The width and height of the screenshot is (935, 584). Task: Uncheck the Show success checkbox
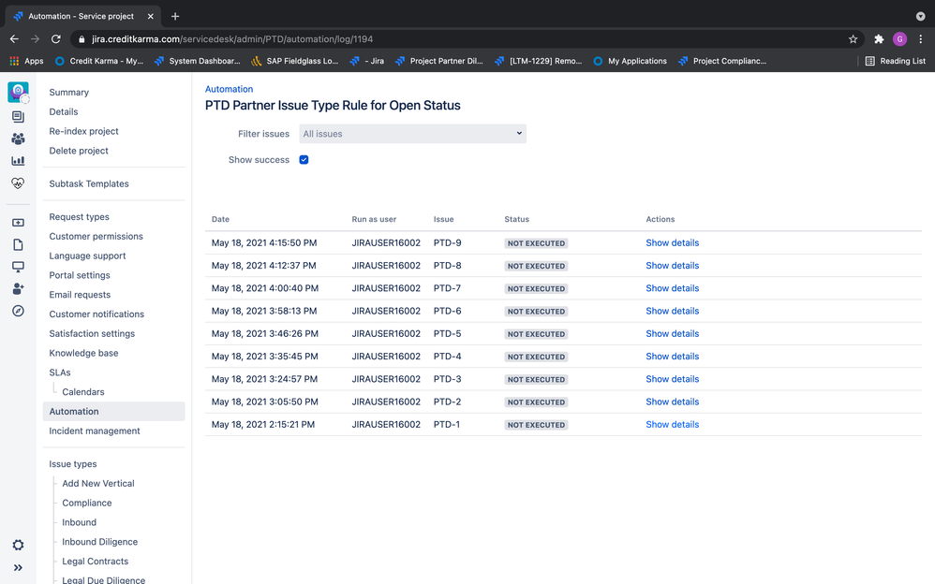pyautogui.click(x=304, y=160)
